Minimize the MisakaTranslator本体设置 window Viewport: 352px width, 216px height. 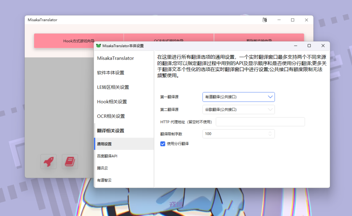(296, 46)
